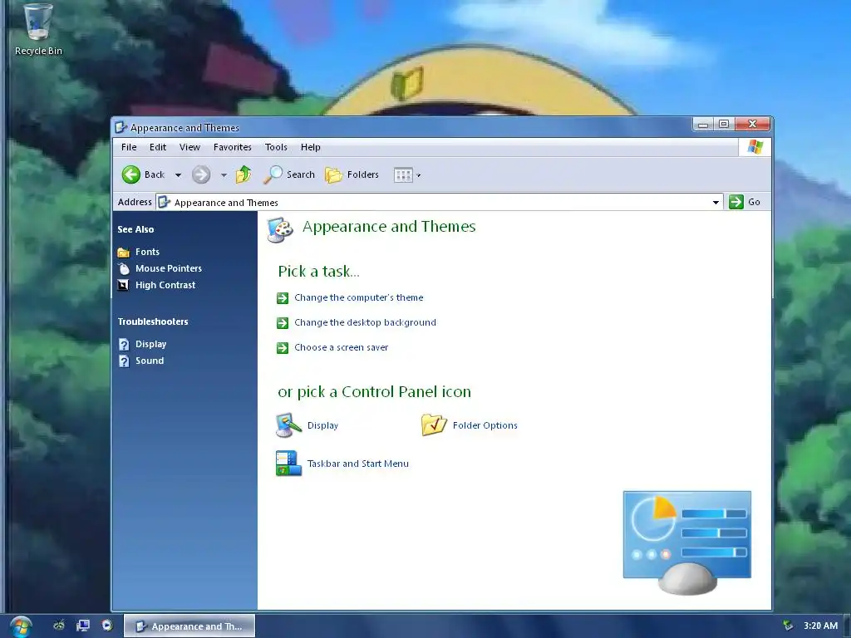Click the Start orb button
The width and height of the screenshot is (851, 638).
coord(21,626)
